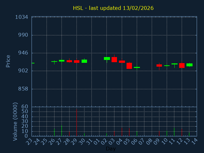Click the chart title HSL last updated

click(x=113, y=8)
